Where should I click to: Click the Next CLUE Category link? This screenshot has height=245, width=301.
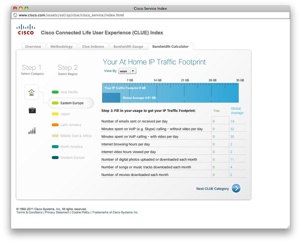coord(212,189)
